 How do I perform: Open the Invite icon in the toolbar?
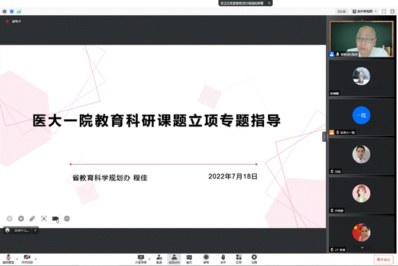coord(158,258)
